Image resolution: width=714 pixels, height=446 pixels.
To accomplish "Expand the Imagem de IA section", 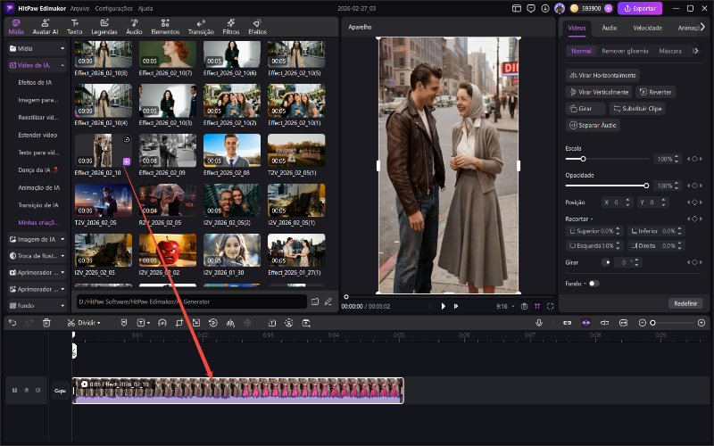I will coord(62,239).
